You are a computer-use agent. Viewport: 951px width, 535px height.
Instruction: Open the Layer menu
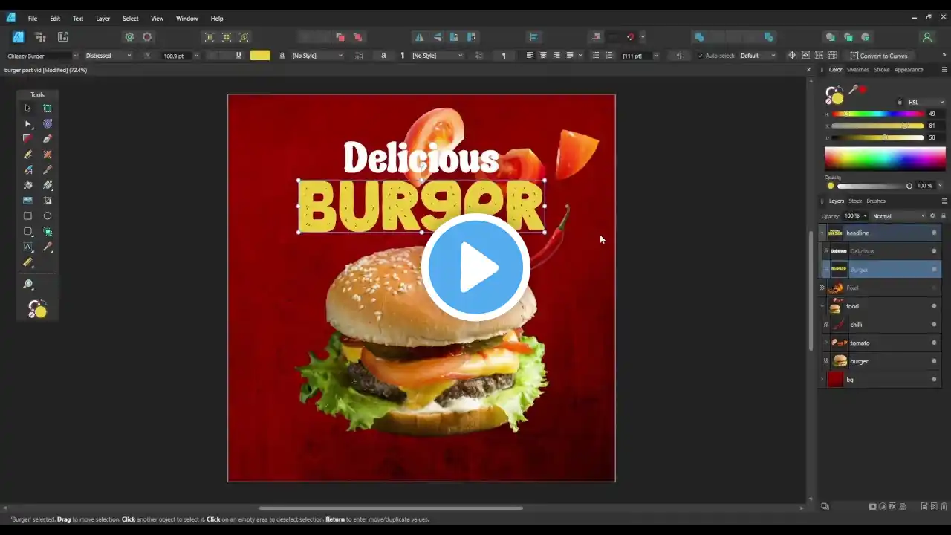(103, 19)
